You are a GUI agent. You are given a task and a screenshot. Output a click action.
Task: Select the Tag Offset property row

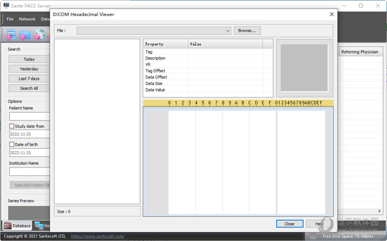pos(208,71)
